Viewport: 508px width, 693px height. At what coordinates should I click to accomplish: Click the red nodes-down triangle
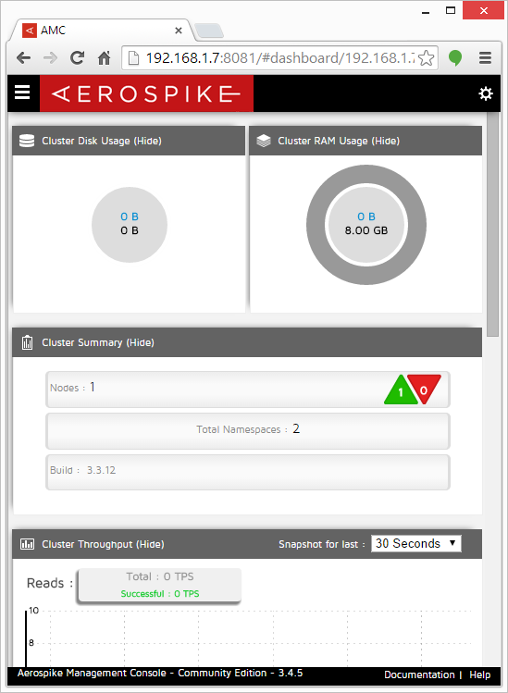click(x=424, y=389)
